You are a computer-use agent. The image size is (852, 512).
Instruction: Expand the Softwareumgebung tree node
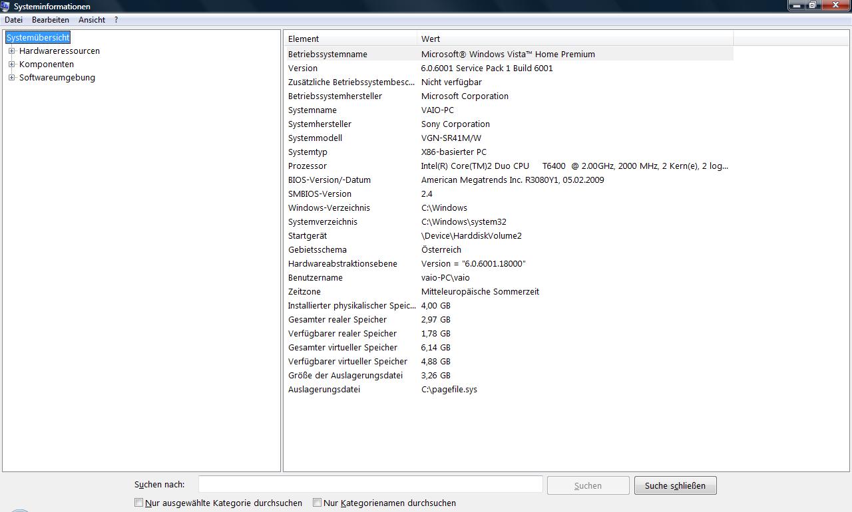coord(11,78)
